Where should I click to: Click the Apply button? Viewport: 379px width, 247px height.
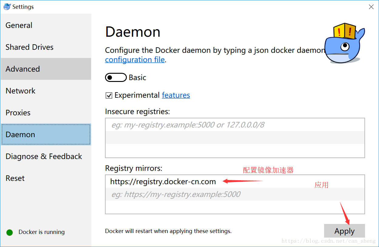[344, 231]
